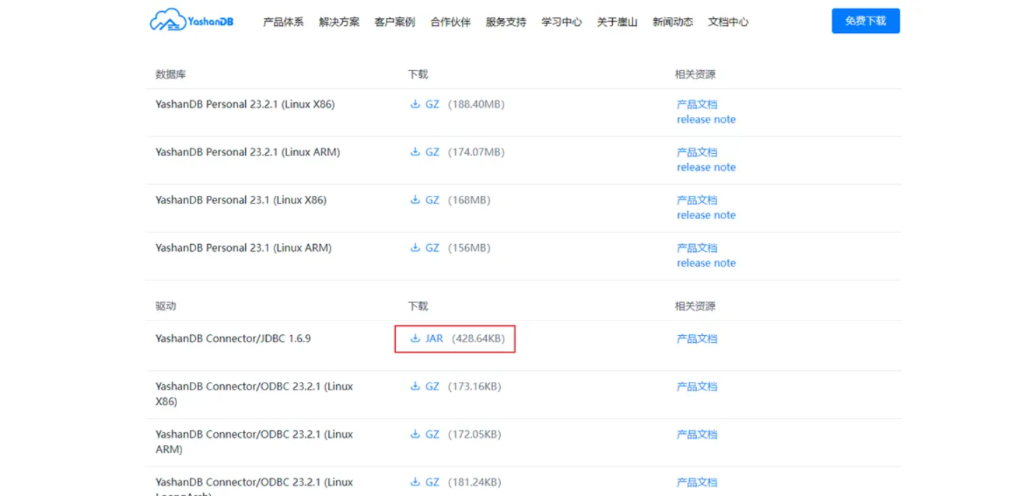
Task: Click download icon for Connector/JDBC 1.6.9
Action: tap(415, 339)
